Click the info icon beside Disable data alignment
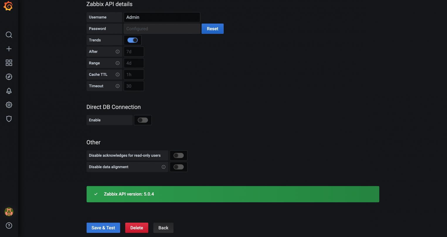Image resolution: width=447 pixels, height=237 pixels. tap(164, 167)
